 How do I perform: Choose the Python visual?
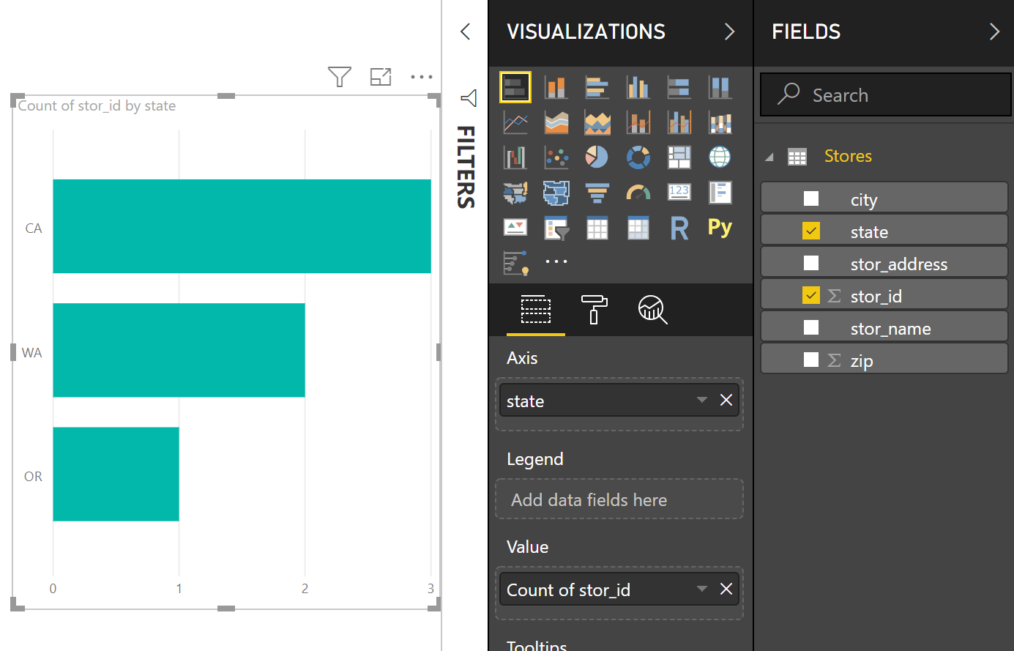(720, 228)
